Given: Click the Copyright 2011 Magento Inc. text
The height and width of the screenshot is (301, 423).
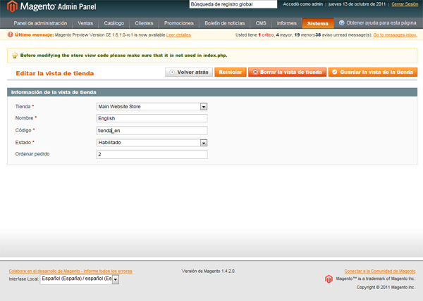Looking at the screenshot, I should pyautogui.click(x=386, y=288).
